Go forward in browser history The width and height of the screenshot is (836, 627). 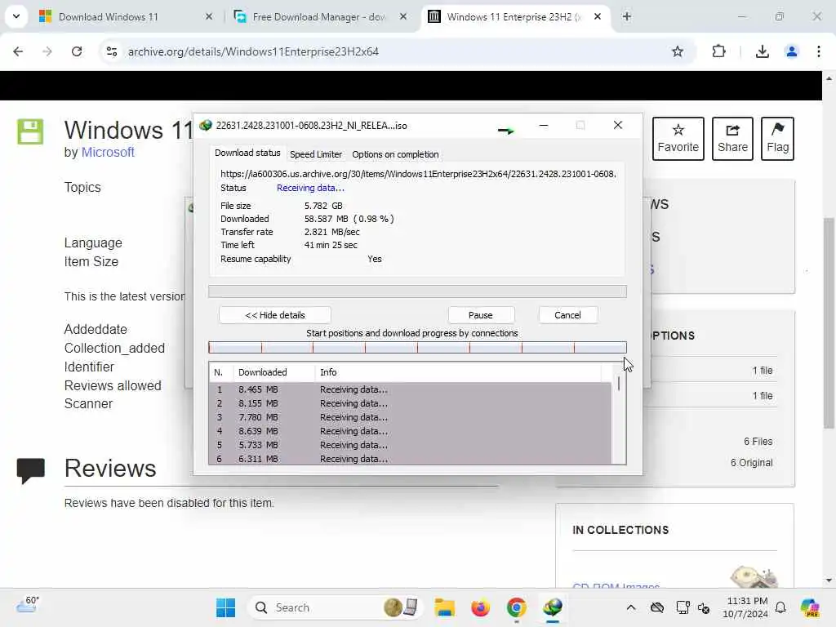[47, 51]
